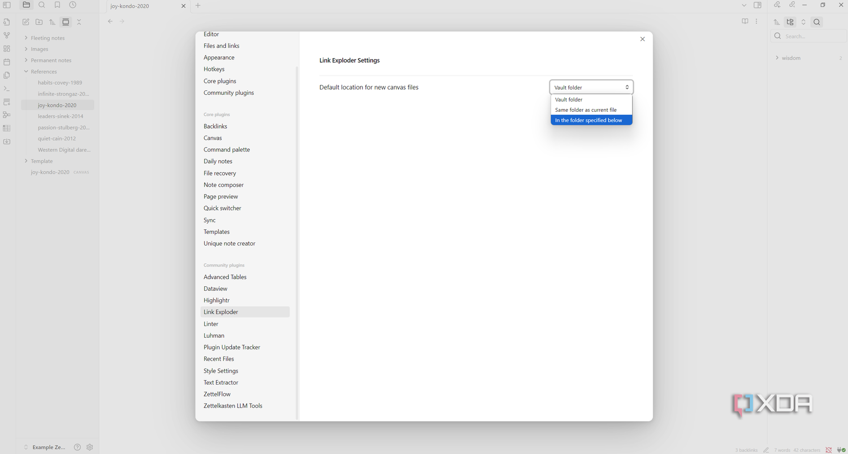Viewport: 848px width, 454px height.
Task: Open Hotkeys settings section
Action: (214, 69)
